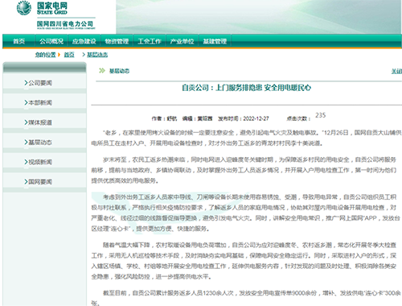The height and width of the screenshot is (306, 402).
Task: Click the State Grid globe logo
Action: coord(24,8)
